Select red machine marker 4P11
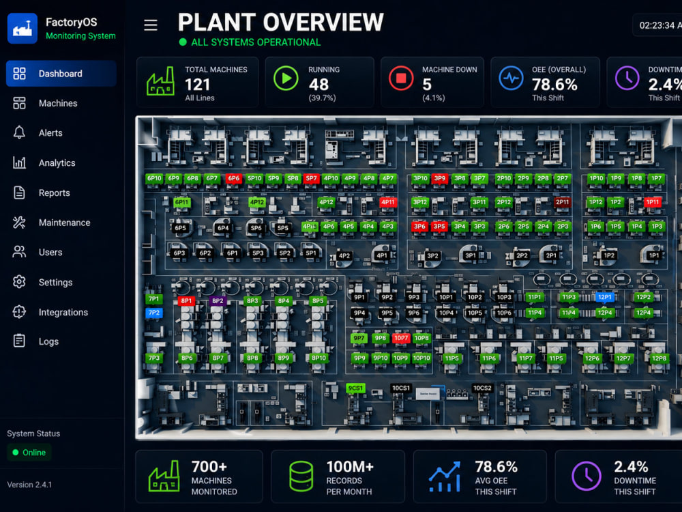This screenshot has width=682, height=512. (x=387, y=202)
